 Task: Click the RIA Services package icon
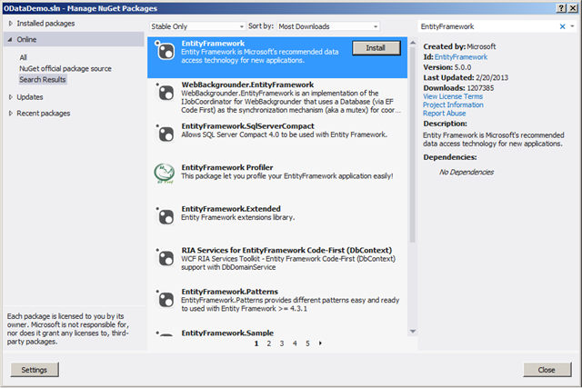pos(165,258)
